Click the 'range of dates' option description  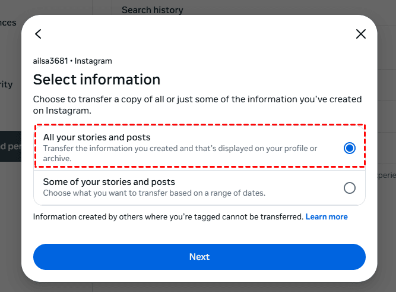pyautogui.click(x=154, y=193)
